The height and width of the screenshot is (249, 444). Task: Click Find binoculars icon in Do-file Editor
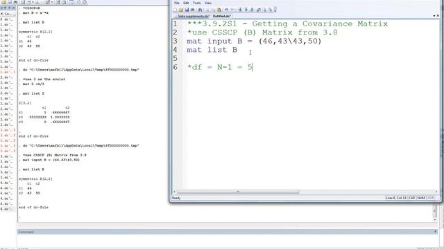200,10
